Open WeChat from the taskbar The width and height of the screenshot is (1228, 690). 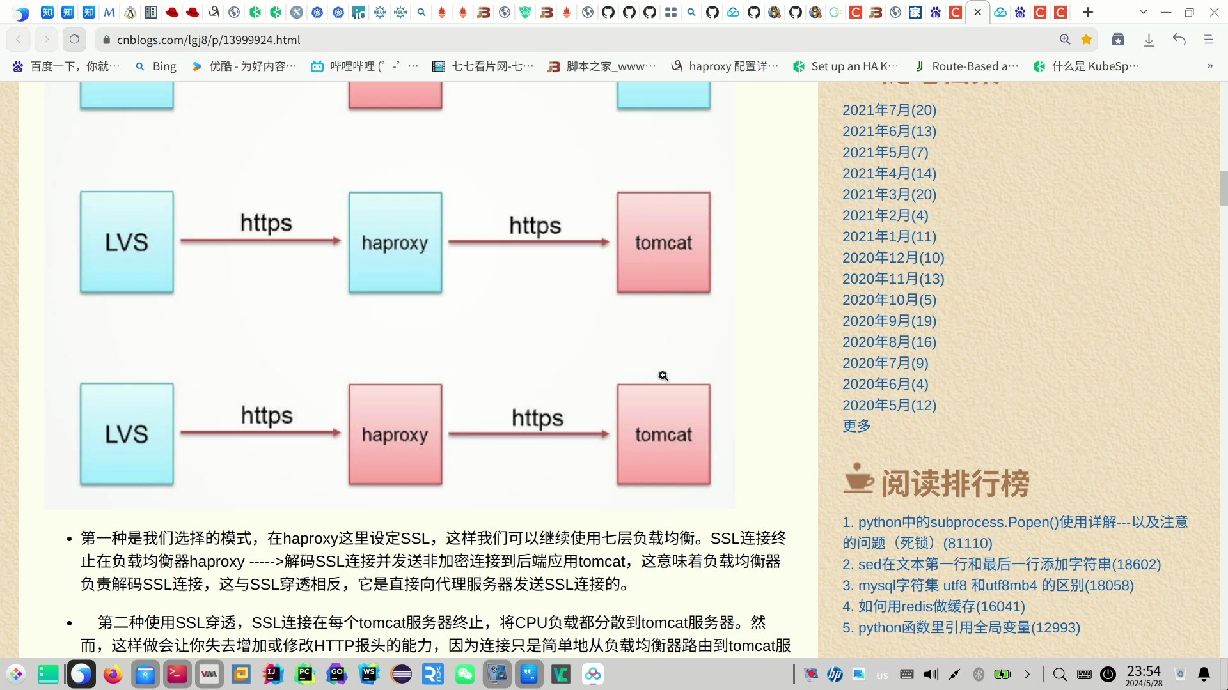click(x=465, y=675)
